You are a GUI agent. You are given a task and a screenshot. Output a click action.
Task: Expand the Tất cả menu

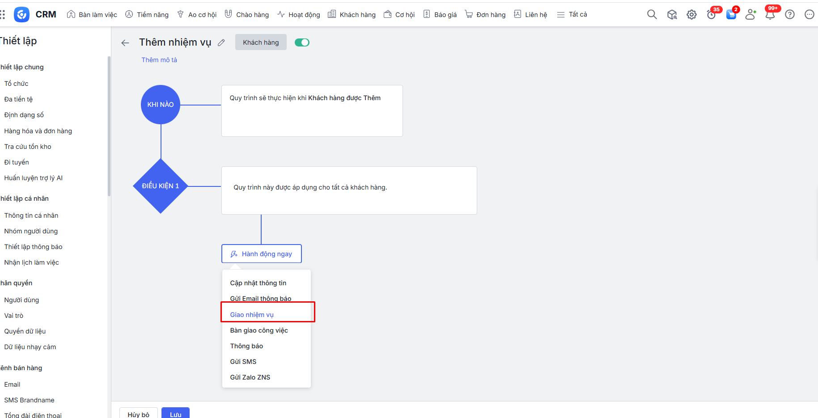[x=572, y=15]
